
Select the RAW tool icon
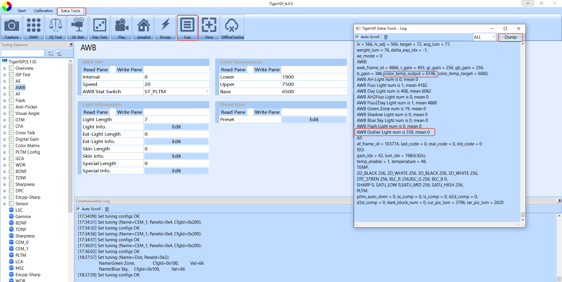pyautogui.click(x=34, y=27)
